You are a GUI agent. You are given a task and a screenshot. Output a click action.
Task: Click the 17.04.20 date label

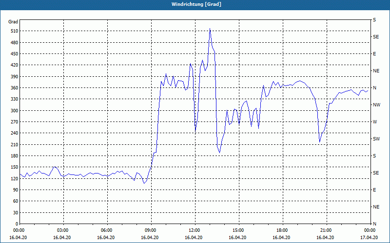[x=369, y=238]
